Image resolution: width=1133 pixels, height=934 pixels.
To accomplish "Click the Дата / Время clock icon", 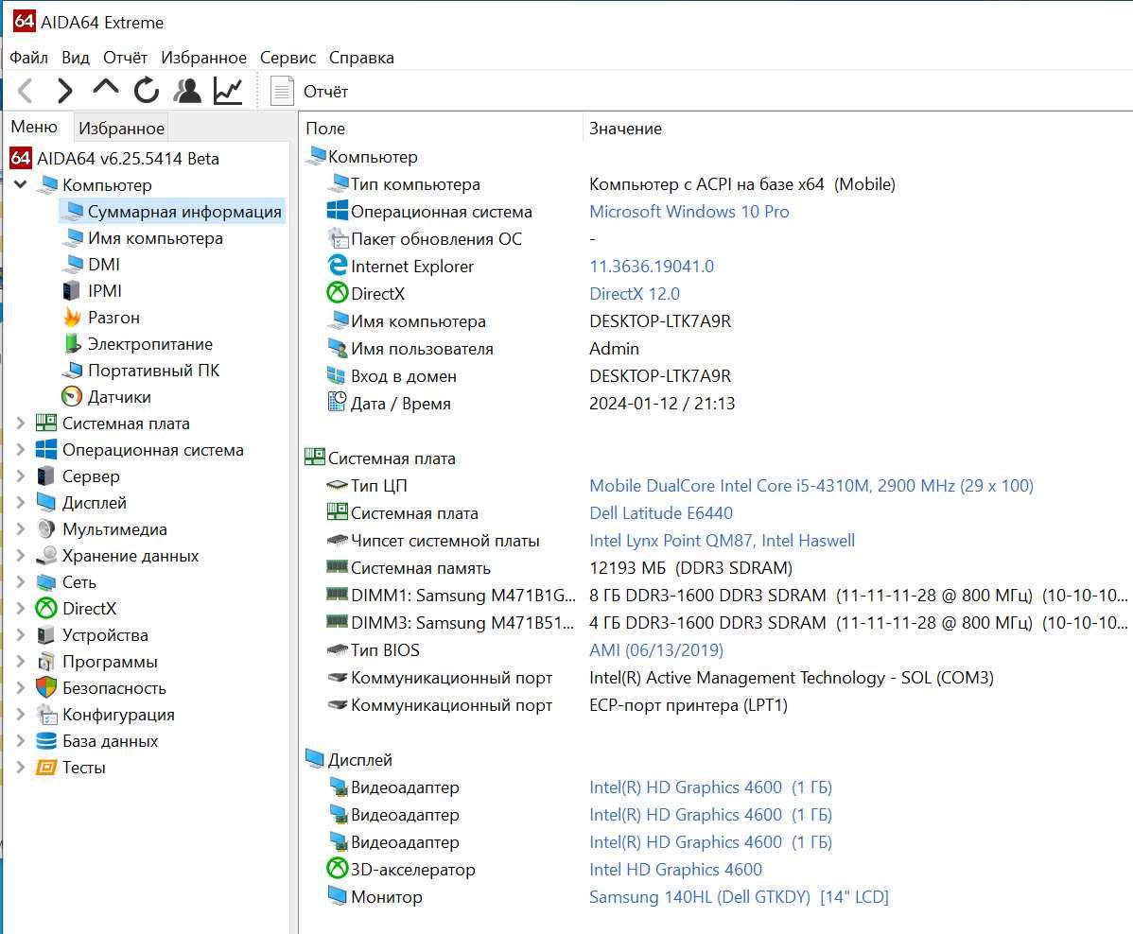I will 338,402.
